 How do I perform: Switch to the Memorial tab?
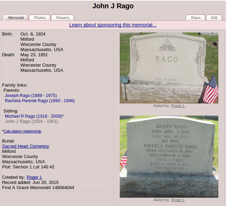pyautogui.click(x=16, y=18)
